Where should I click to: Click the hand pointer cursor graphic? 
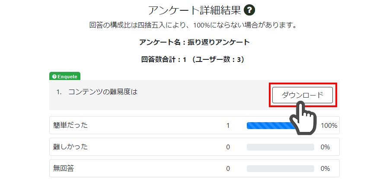point(303,119)
